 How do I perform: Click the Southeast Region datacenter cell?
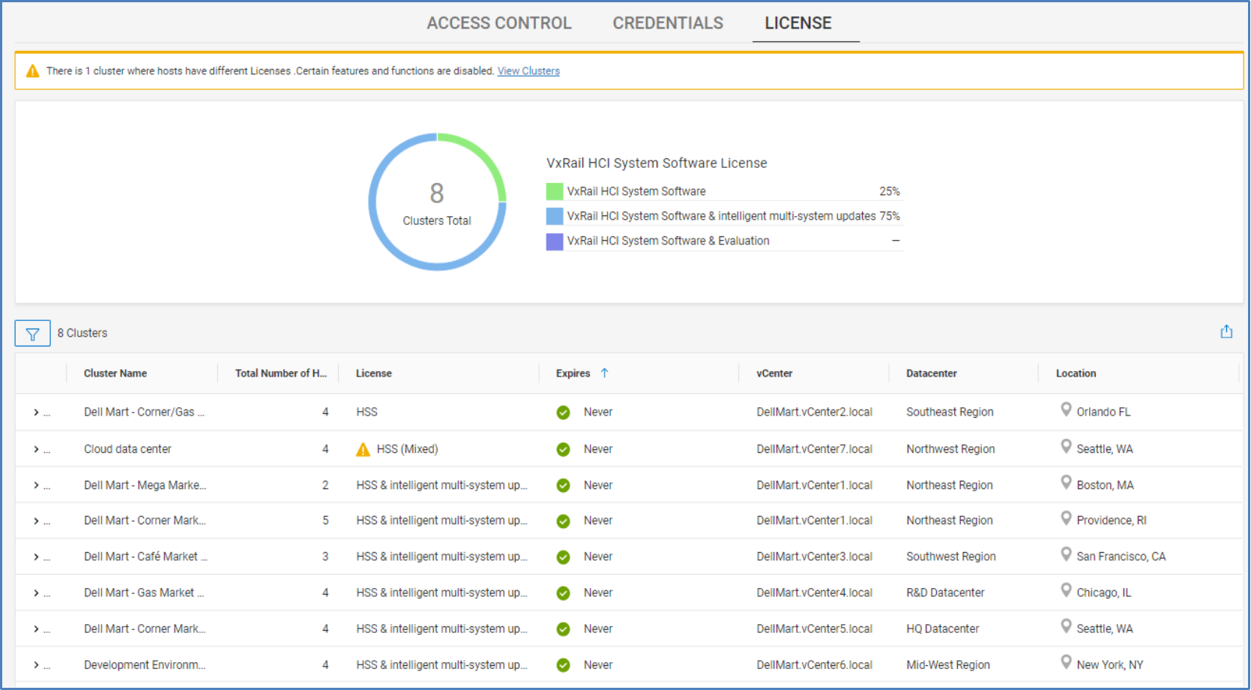950,412
